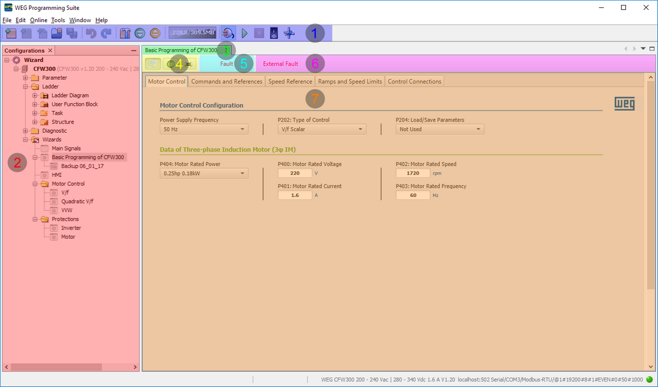Click the blue asterisk device icon
The image size is (658, 387).
[289, 33]
